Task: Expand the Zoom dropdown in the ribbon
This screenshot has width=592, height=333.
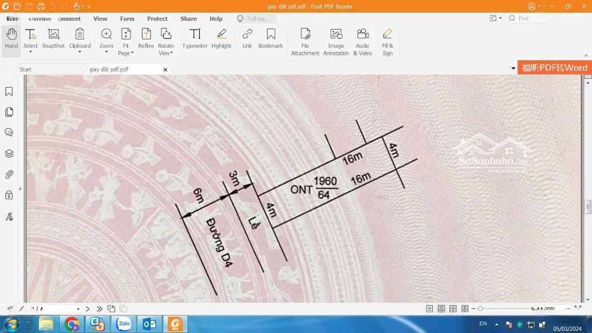Action: coord(106,53)
